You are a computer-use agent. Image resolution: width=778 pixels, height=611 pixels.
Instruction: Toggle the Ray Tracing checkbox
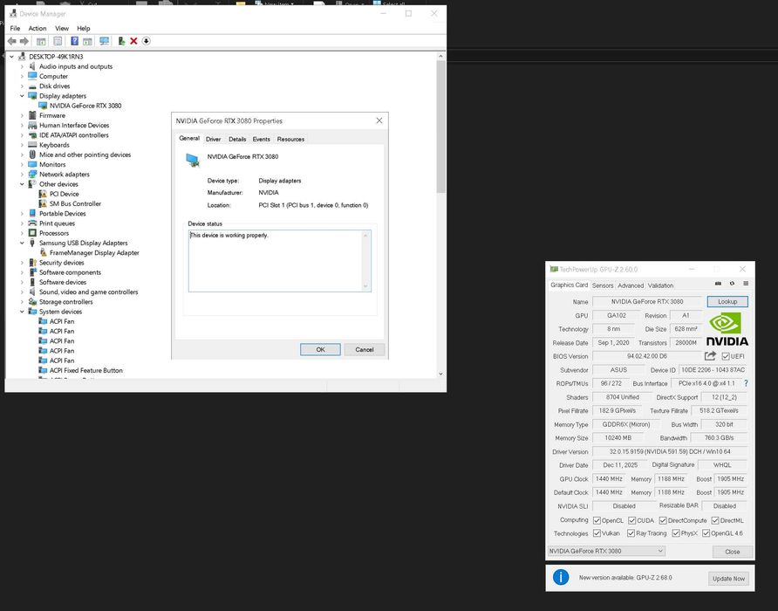(631, 533)
